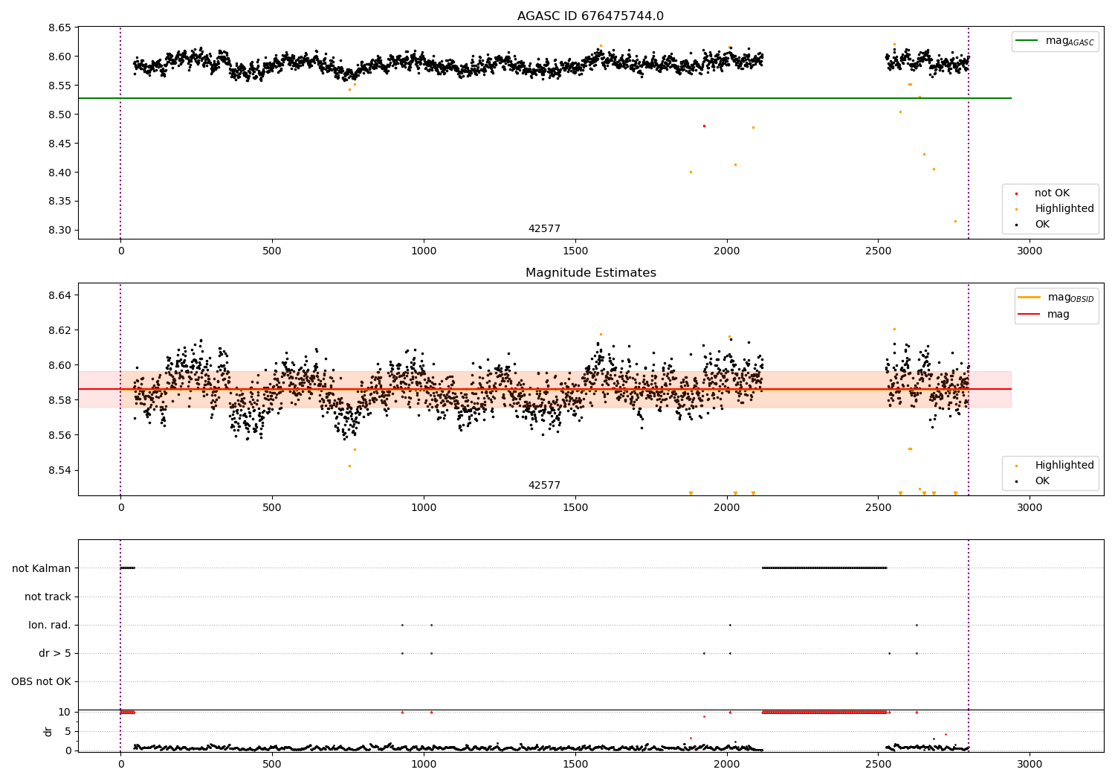The image size is (1115, 781).
Task: Click the green horizontal AGASC magnitude line
Action: tap(545, 98)
